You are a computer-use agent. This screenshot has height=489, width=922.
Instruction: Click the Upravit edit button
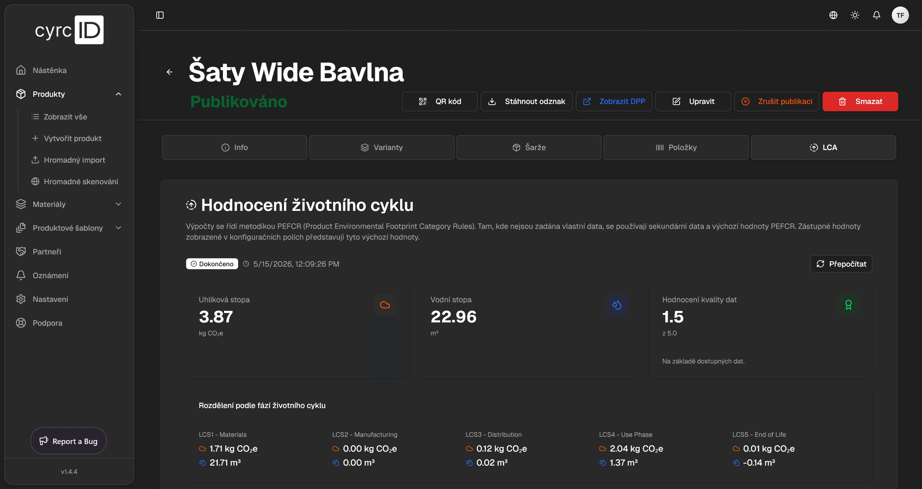pyautogui.click(x=693, y=101)
